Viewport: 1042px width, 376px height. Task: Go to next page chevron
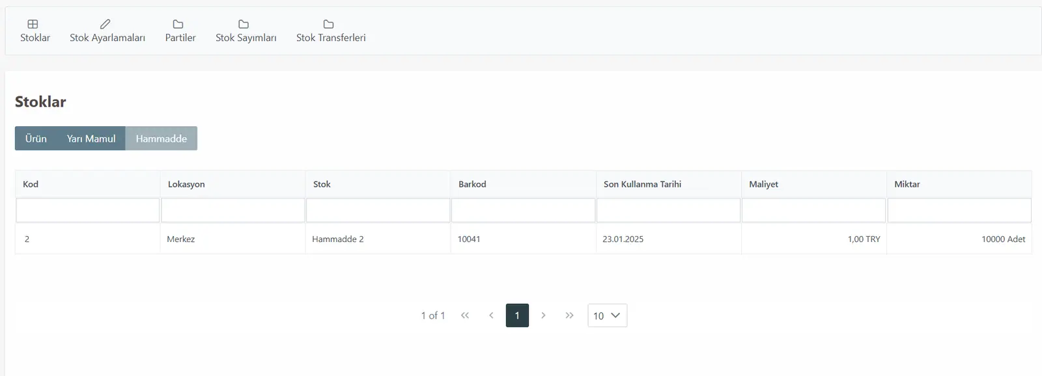coord(543,316)
